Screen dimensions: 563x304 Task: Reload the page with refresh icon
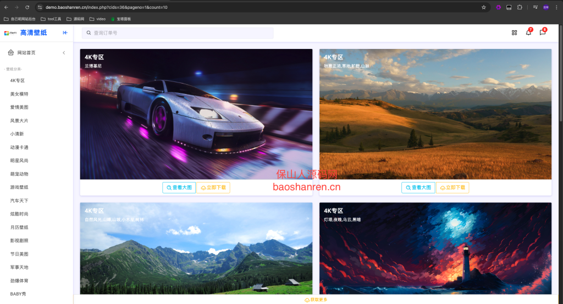point(27,7)
